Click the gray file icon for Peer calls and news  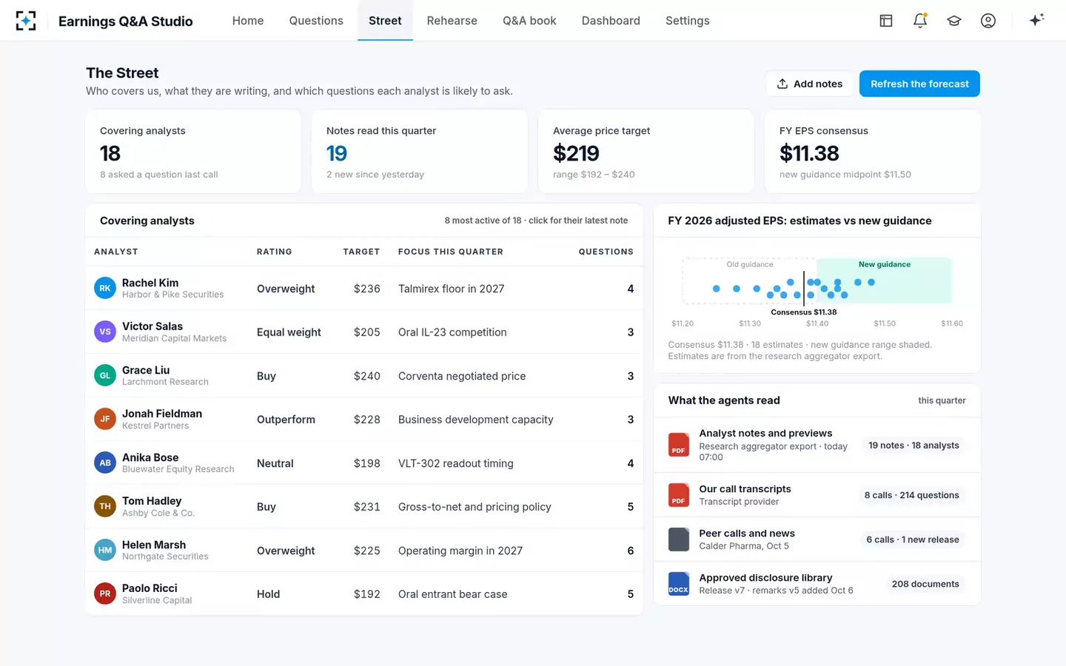pos(679,539)
